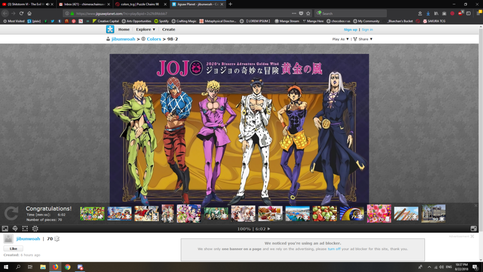Open the Colors album link

click(x=154, y=39)
